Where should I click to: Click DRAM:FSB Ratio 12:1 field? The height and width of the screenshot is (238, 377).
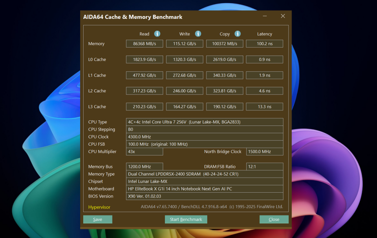(265, 167)
